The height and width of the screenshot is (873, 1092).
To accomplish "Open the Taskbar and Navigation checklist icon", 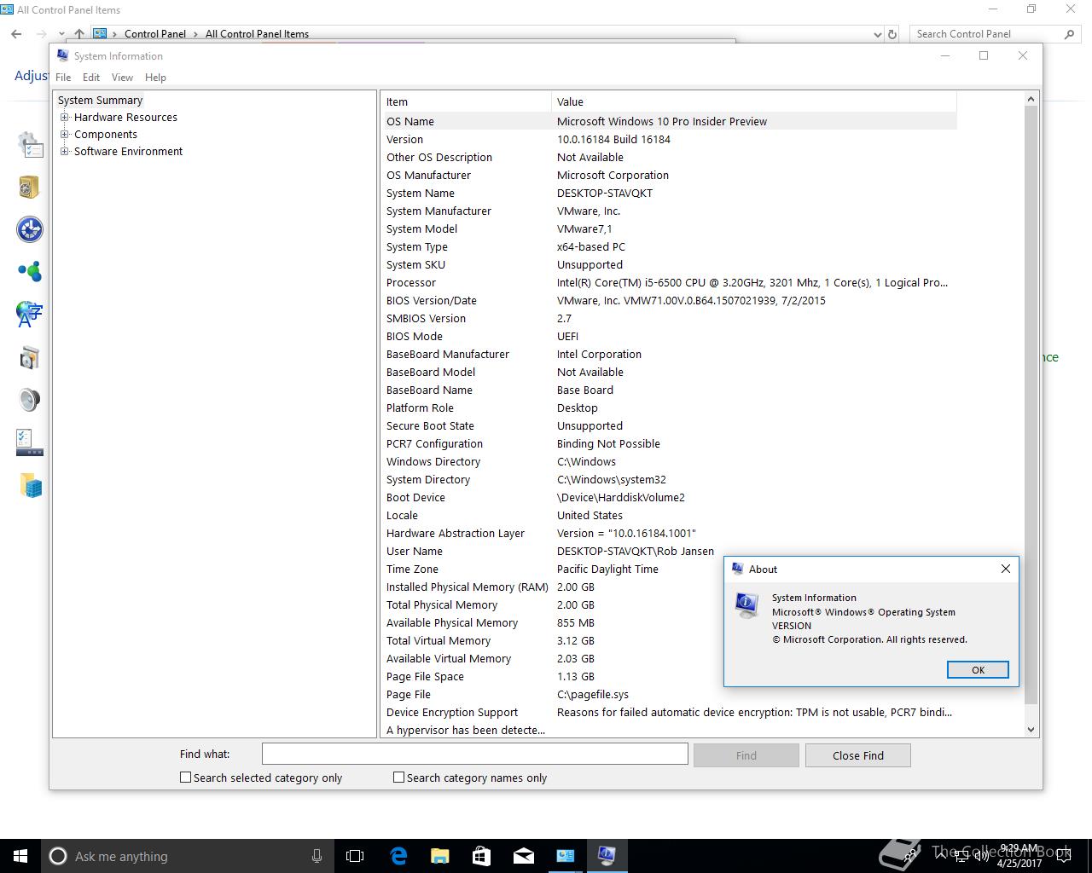I will tap(30, 442).
